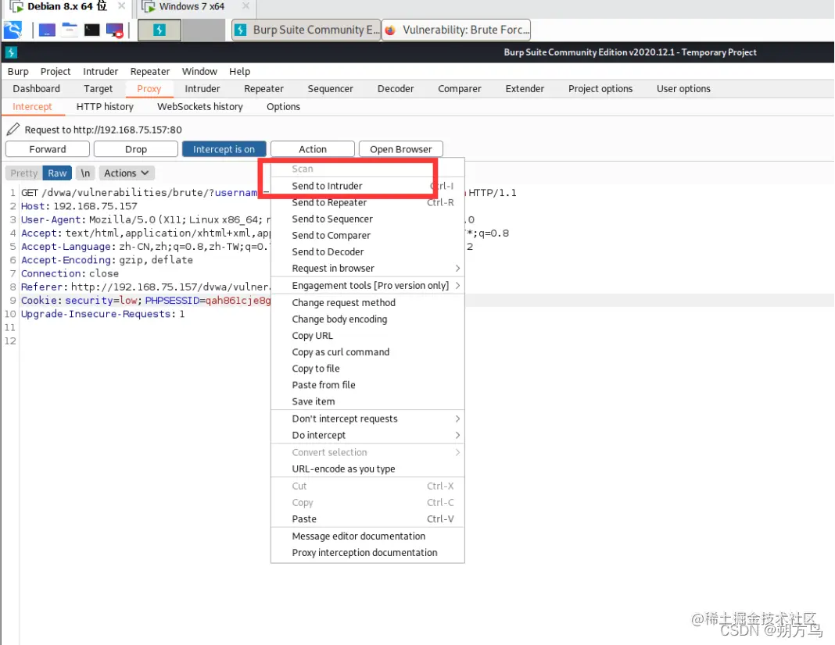Image resolution: width=835 pixels, height=645 pixels.
Task: Open the Window menu
Action: coord(199,71)
